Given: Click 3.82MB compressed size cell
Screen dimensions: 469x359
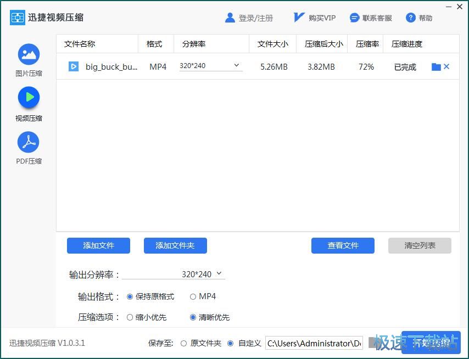Looking at the screenshot, I should pyautogui.click(x=321, y=66).
